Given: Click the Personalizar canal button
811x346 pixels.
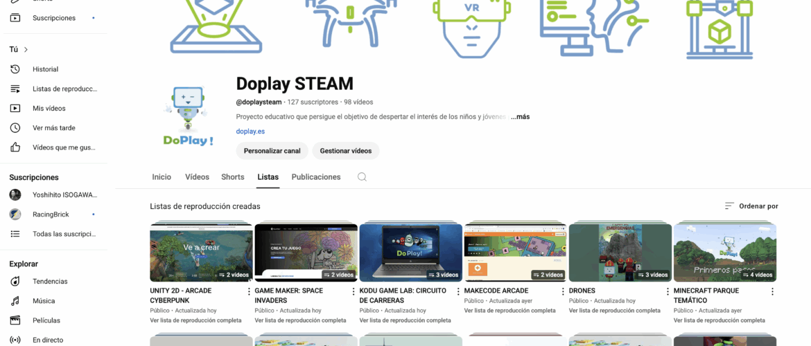Looking at the screenshot, I should [x=272, y=151].
